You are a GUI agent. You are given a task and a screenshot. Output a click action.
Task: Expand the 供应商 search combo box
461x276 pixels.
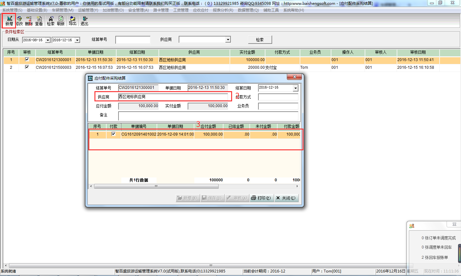(228, 40)
